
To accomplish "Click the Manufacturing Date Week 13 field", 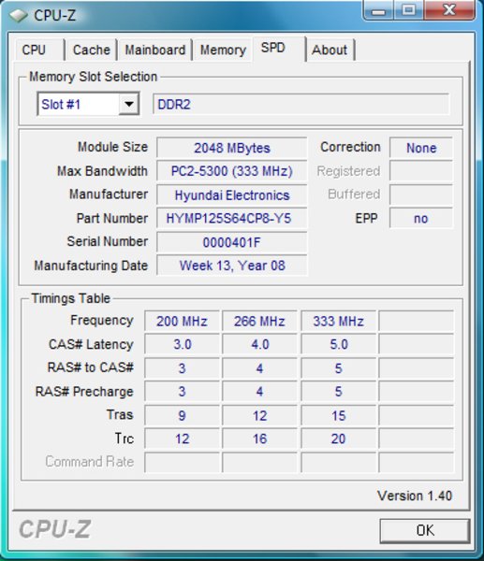I will [232, 266].
